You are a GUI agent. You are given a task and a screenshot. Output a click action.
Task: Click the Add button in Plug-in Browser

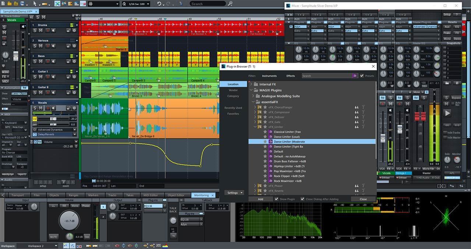(x=261, y=199)
